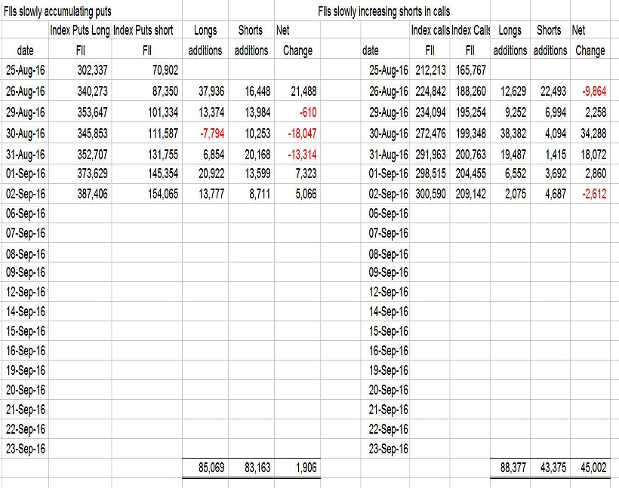Select 06-Sep-16 date in the calls table
Screen dimensions: 619x488
coord(389,213)
